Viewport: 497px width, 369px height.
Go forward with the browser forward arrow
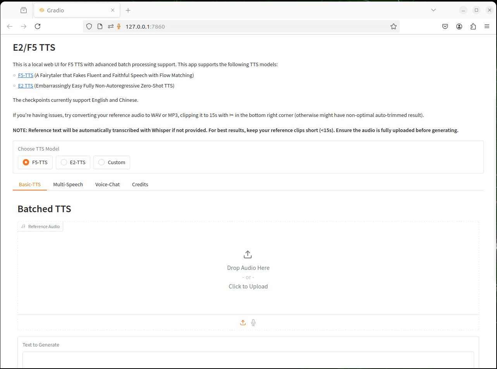pyautogui.click(x=24, y=26)
